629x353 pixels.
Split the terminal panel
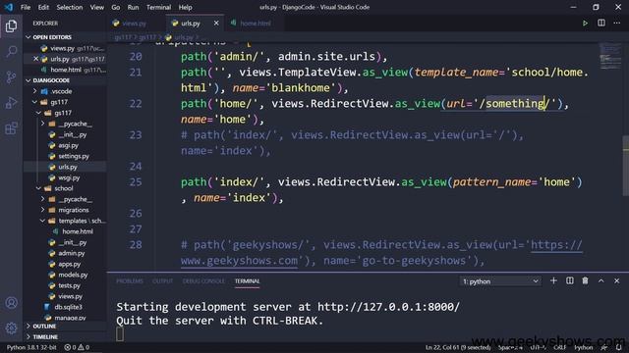tap(570, 281)
